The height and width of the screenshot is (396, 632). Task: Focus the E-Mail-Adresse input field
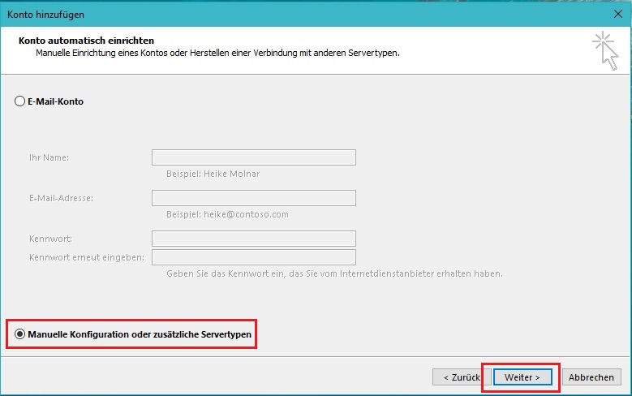tap(253, 198)
